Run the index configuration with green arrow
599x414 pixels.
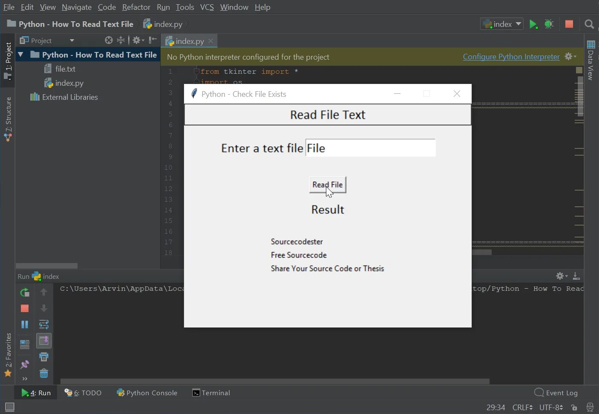533,24
